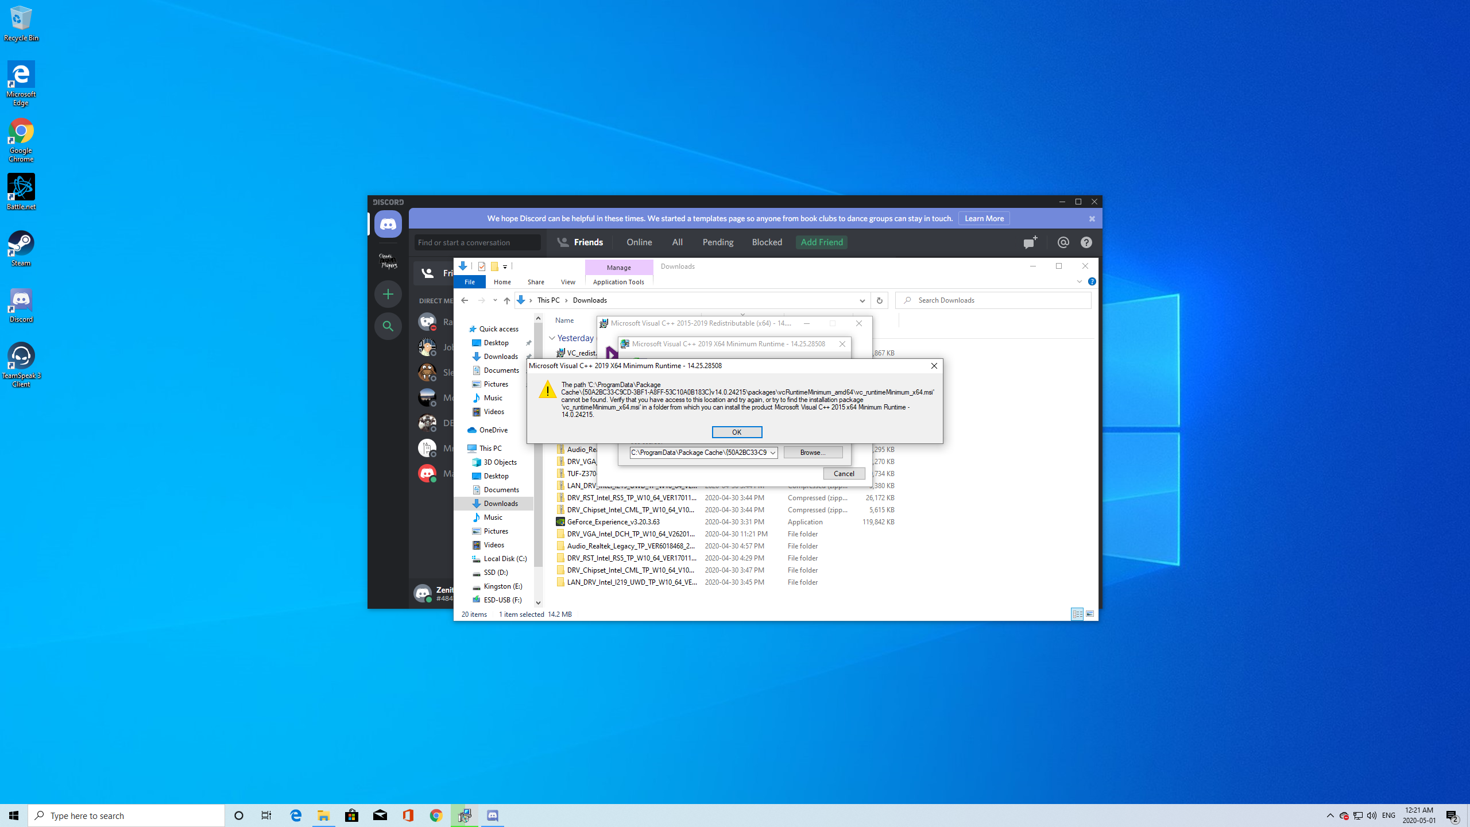Open Steam desktop shortcut
Viewport: 1470px width, 827px height.
pos(21,248)
